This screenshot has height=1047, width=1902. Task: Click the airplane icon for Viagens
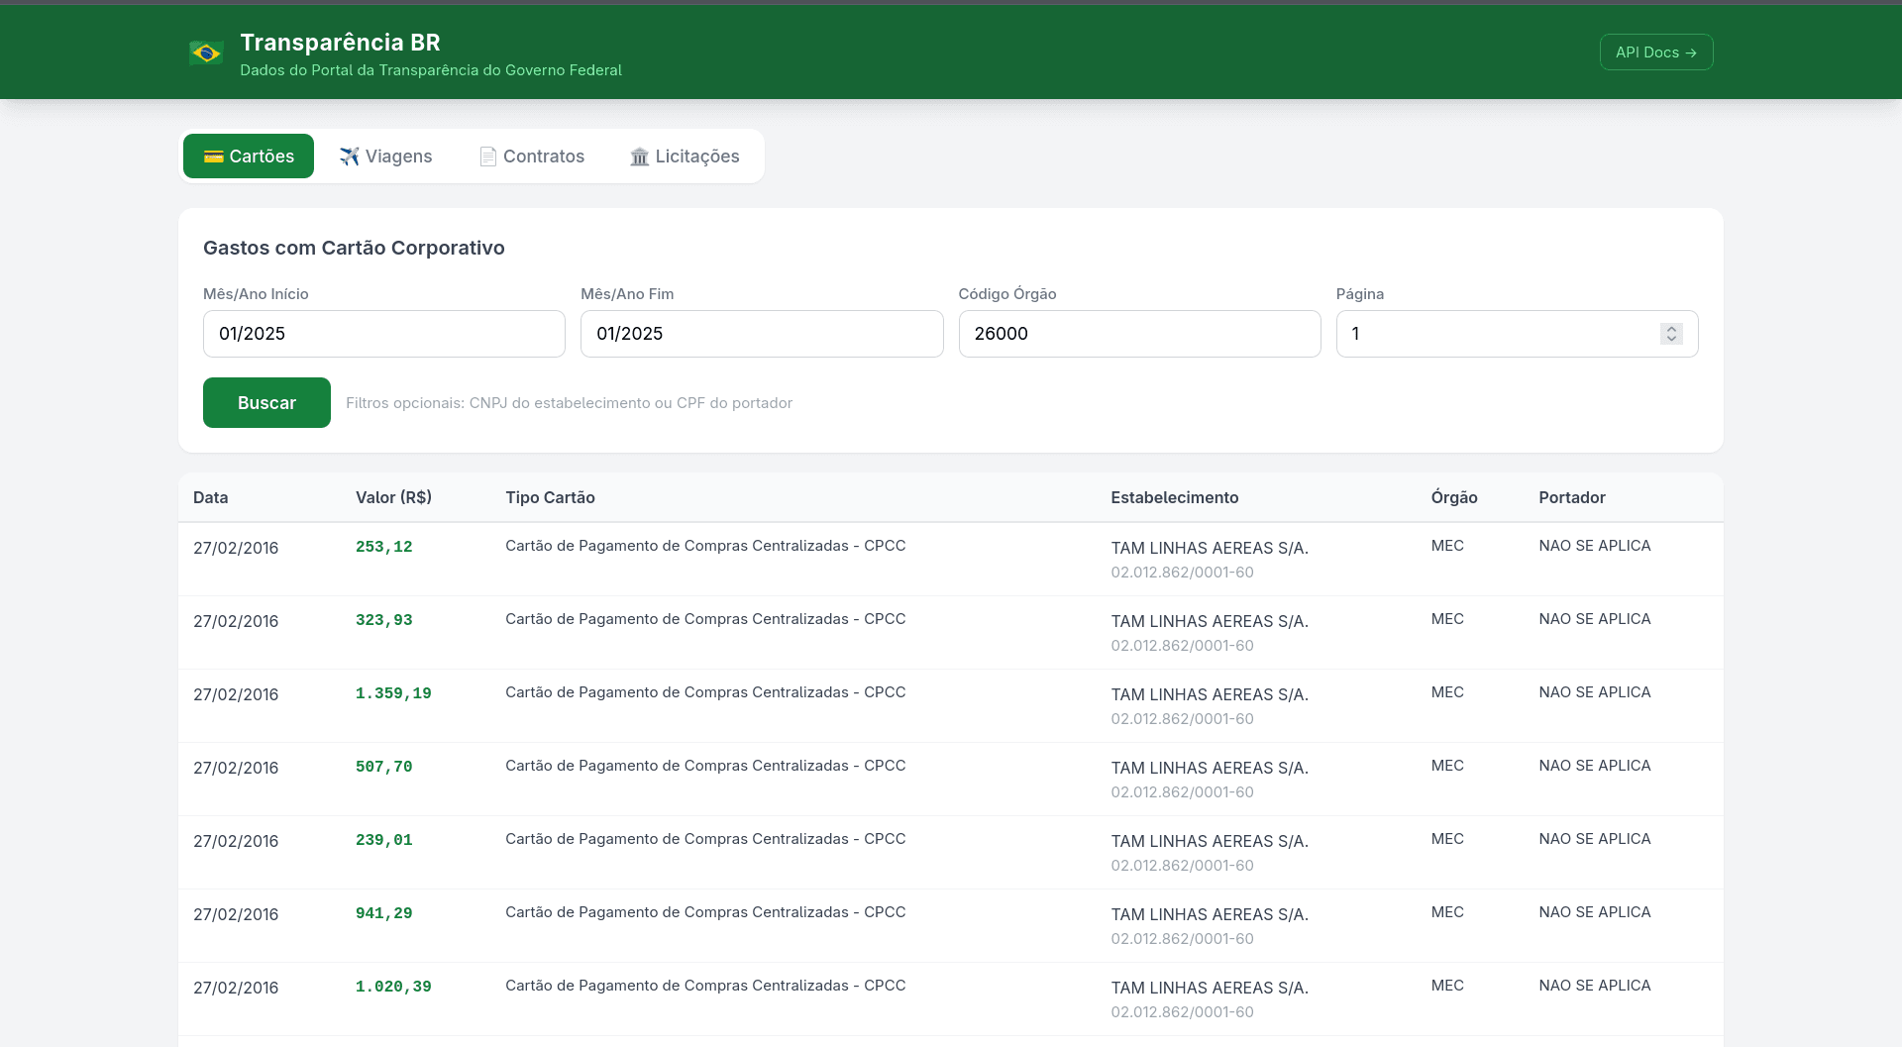pos(349,157)
